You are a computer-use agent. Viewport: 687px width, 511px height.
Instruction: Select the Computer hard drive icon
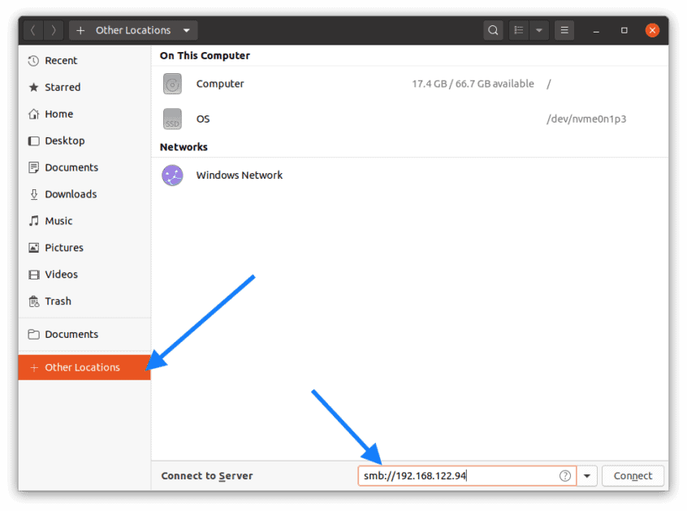coord(172,84)
